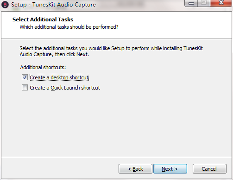Click the greyed-out maximize button
Viewport: 233px width, 180px height.
point(204,3)
